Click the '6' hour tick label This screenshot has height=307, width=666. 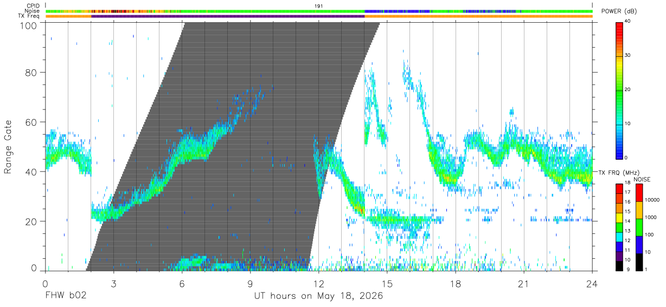182,284
